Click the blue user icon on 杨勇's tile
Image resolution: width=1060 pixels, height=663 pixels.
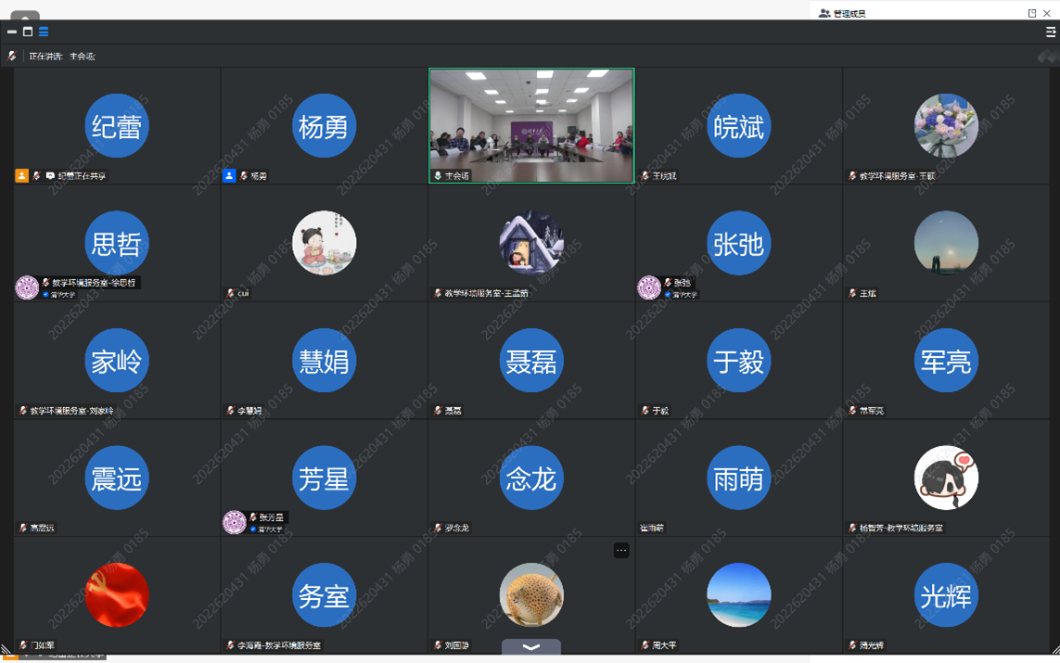tap(229, 175)
